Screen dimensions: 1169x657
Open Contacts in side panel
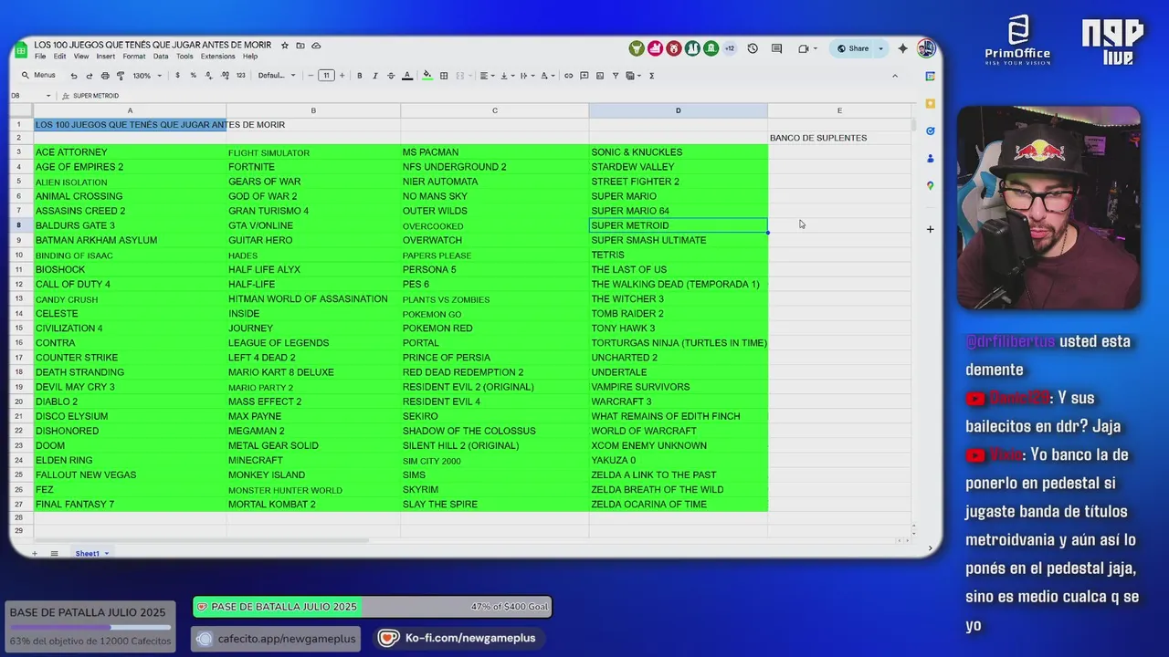[931, 159]
